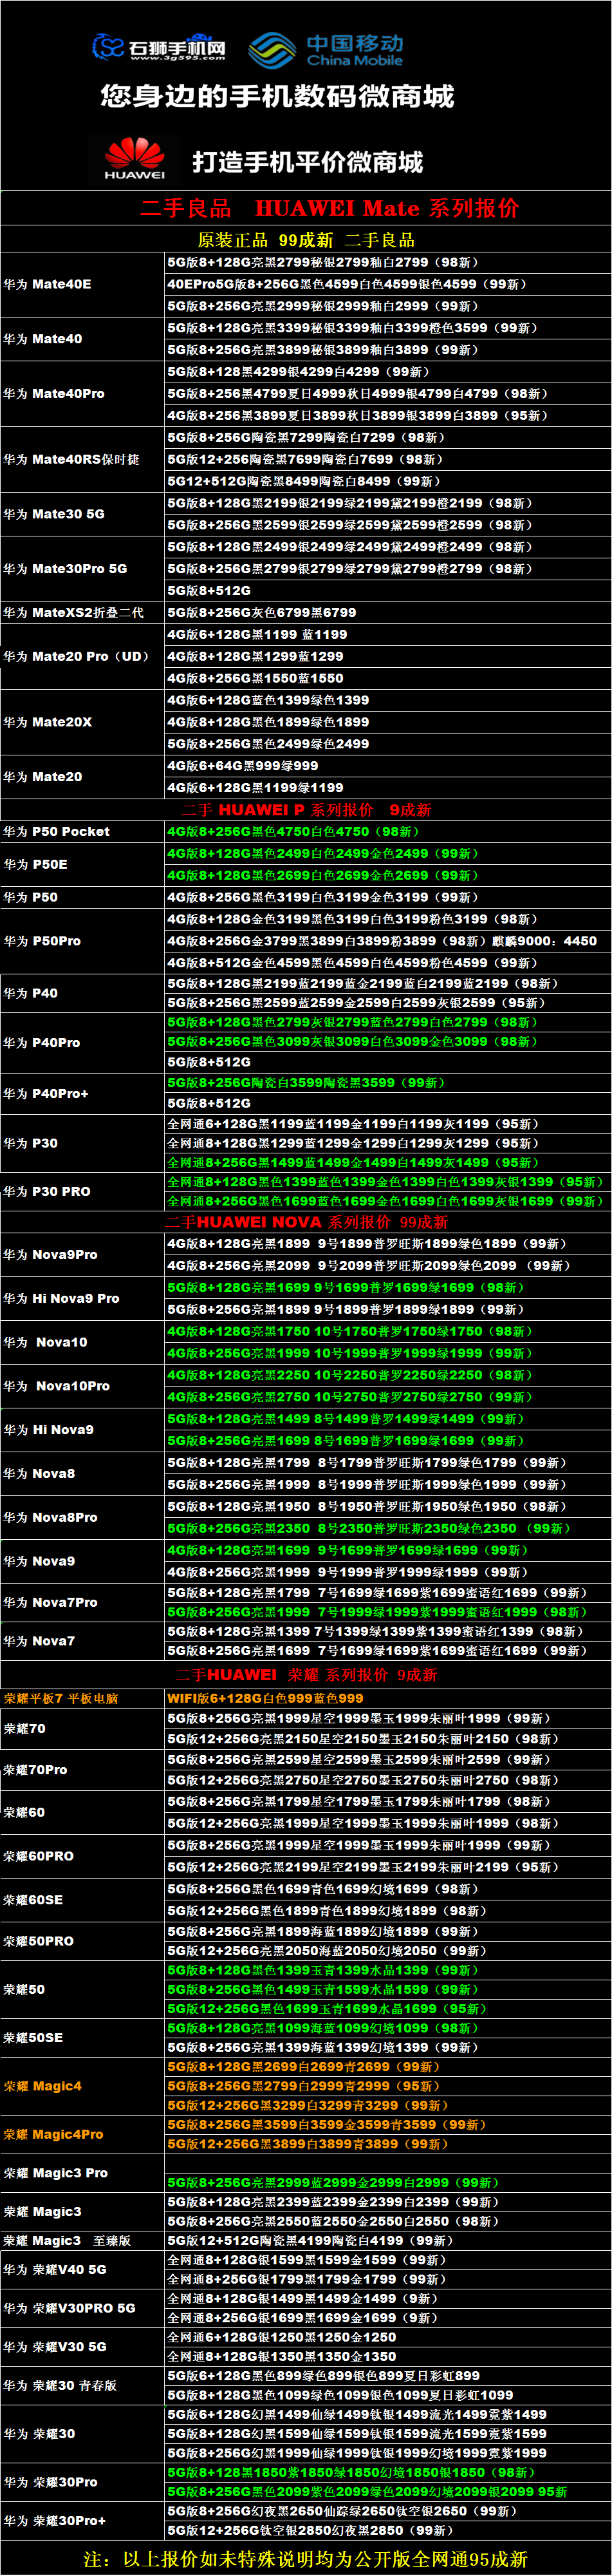Screen dimensions: 612x2576
Task: Click the 华为 Nova8Pro model cell
Action: point(83,1518)
